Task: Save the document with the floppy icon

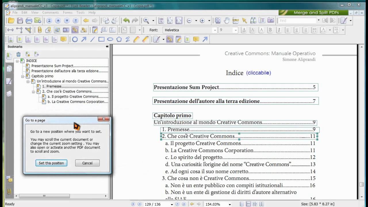Action: (20, 20)
